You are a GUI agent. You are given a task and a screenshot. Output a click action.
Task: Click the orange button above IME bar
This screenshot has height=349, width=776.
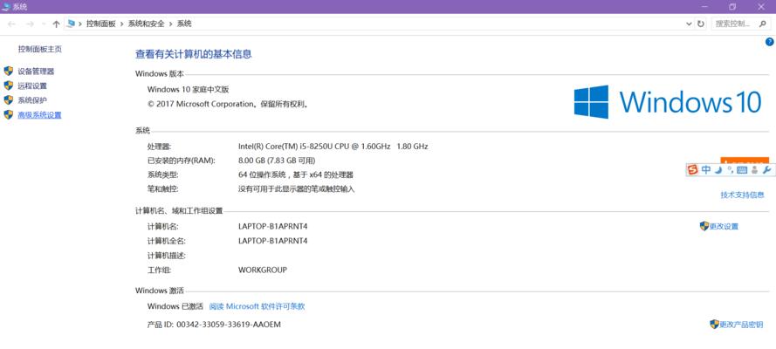pos(745,161)
